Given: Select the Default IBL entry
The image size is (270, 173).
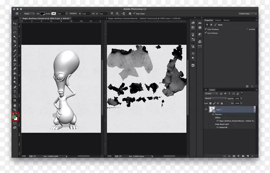Looking at the screenshot, I should pyautogui.click(x=224, y=127).
